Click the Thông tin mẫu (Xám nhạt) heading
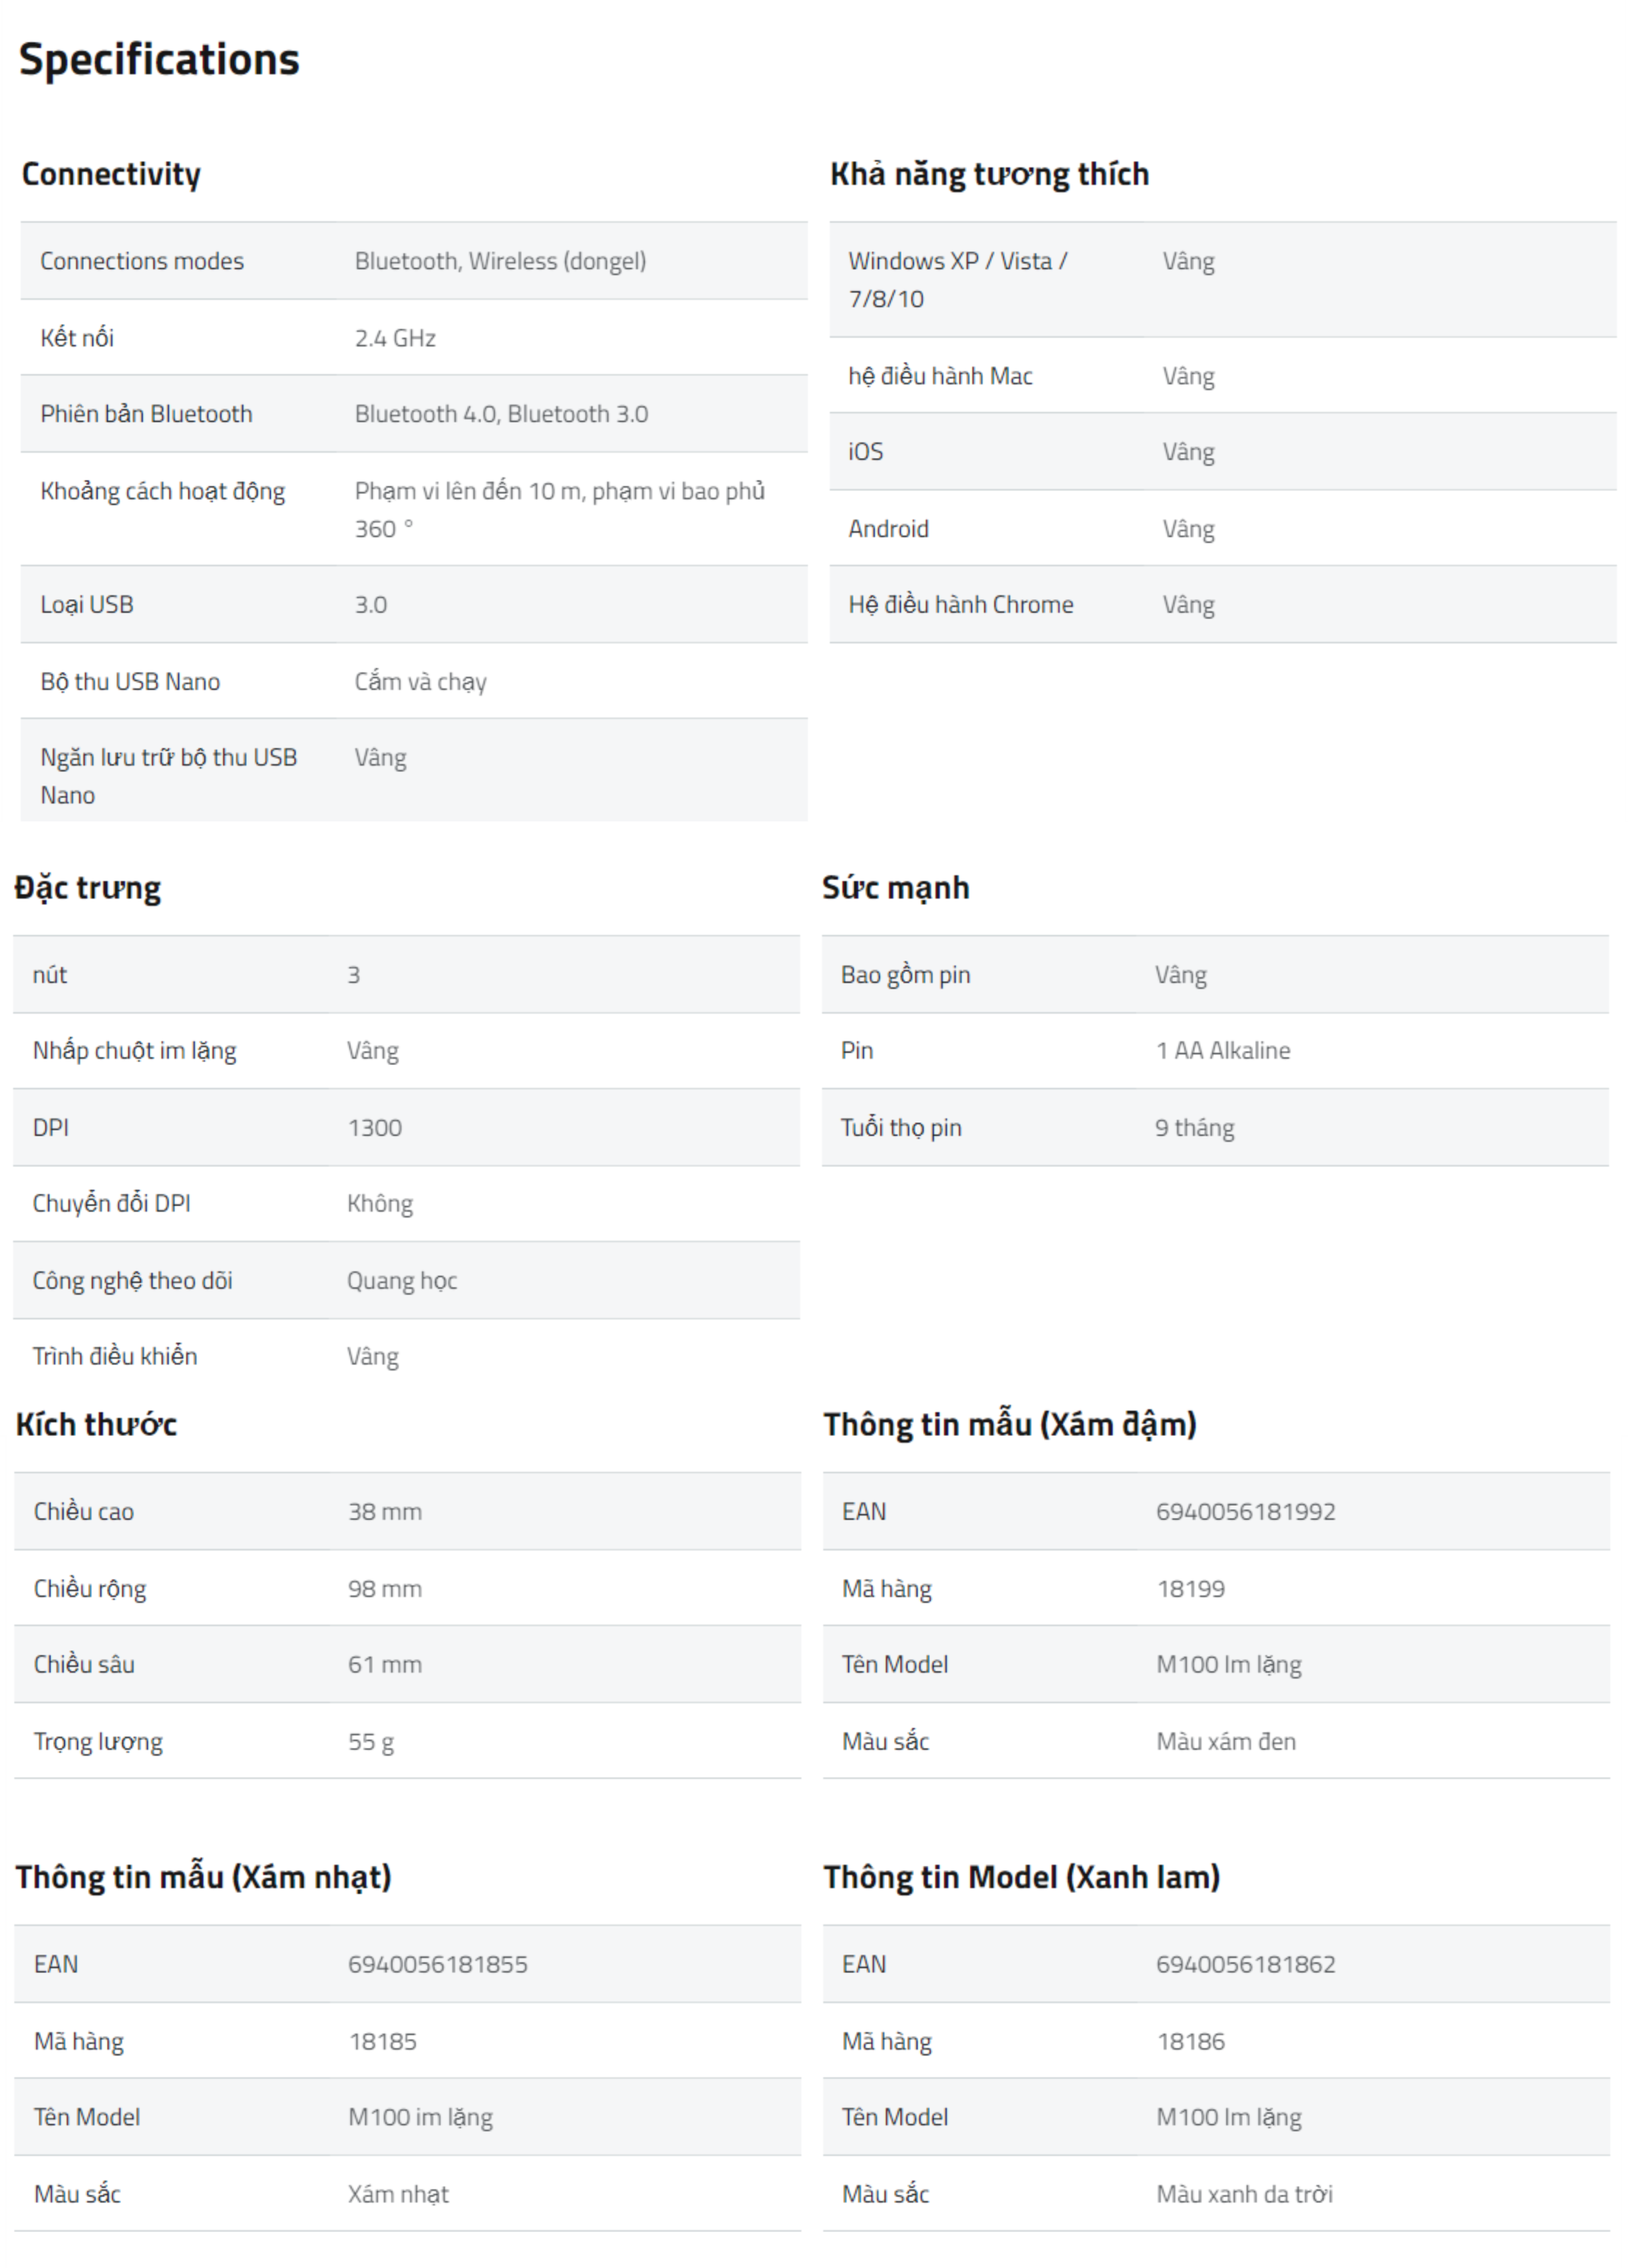 coord(203,1877)
